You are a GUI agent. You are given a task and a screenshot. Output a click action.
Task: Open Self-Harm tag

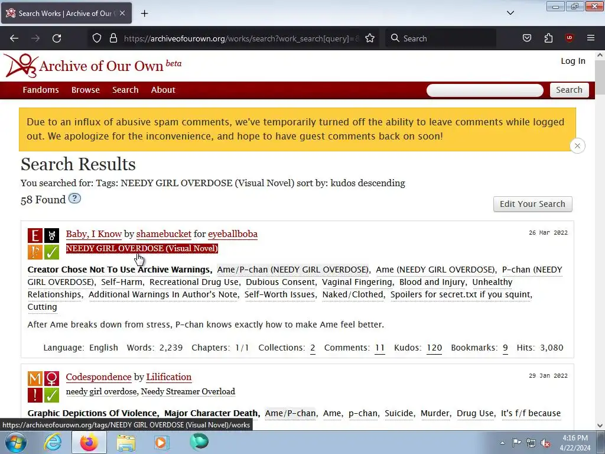122,282
